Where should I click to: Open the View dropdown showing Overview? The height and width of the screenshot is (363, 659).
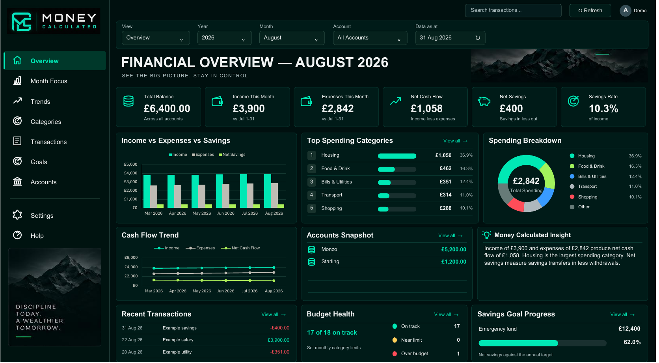click(x=156, y=38)
